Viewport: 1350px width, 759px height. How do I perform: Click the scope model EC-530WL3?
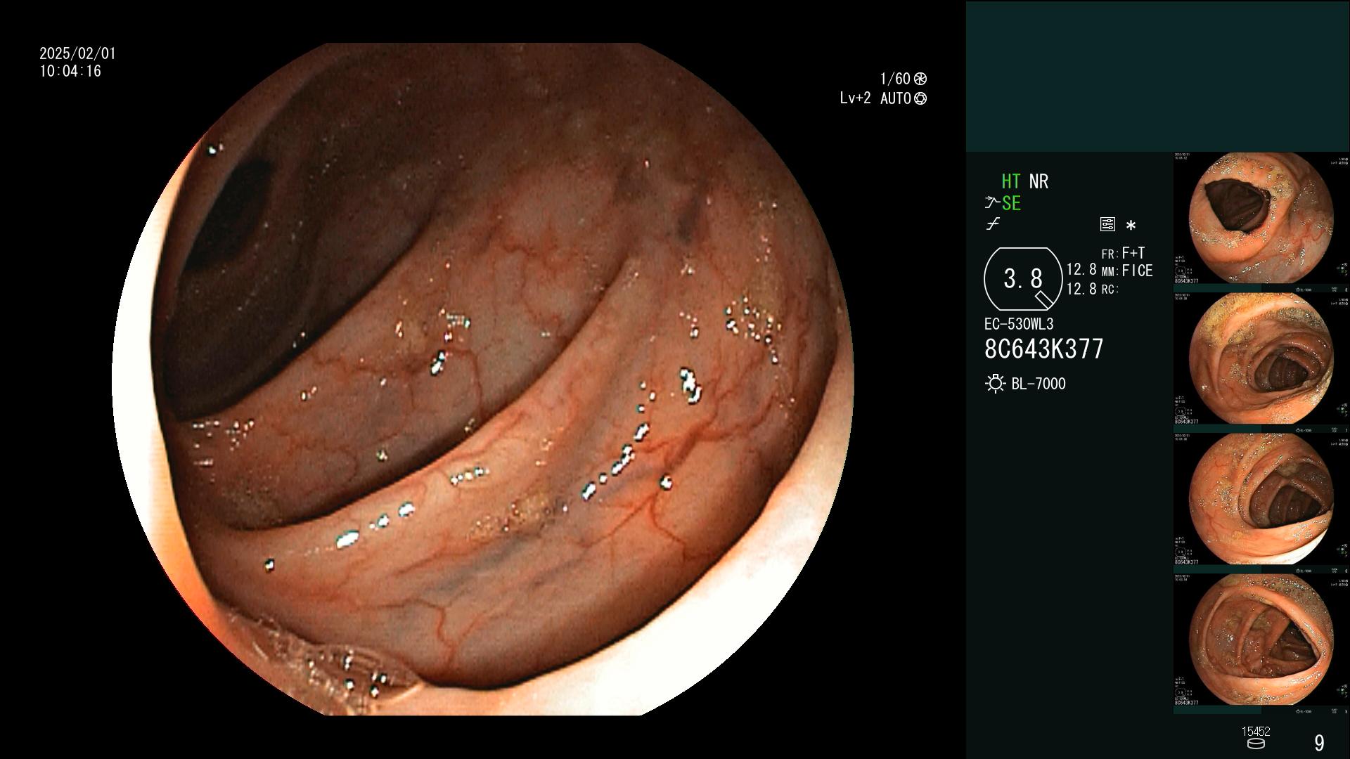coord(1019,324)
